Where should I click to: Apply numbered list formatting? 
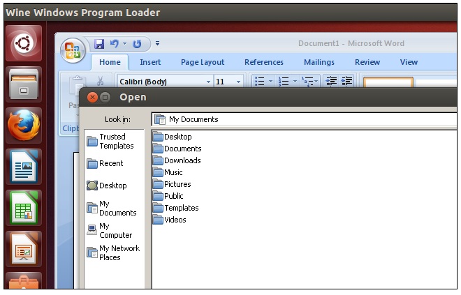(x=284, y=81)
